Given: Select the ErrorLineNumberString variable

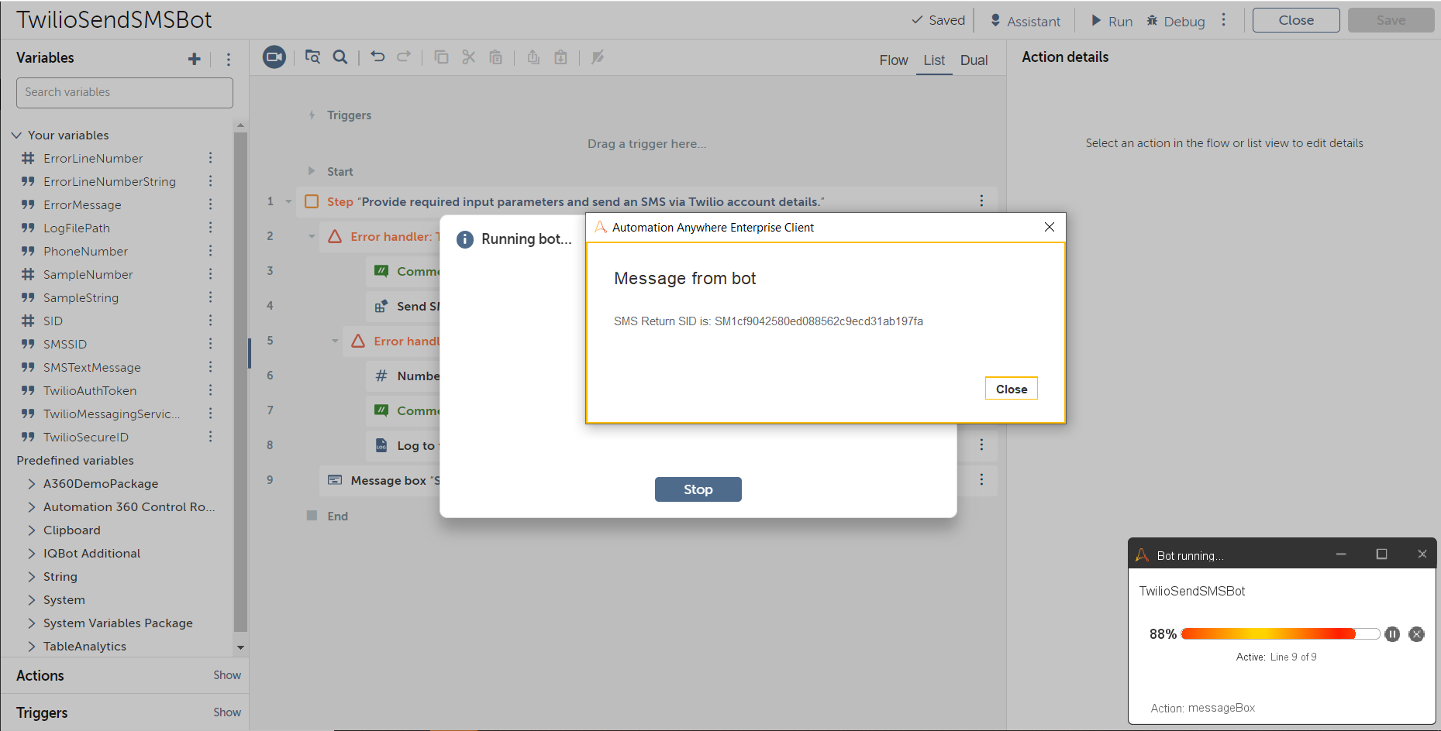Looking at the screenshot, I should (x=109, y=181).
